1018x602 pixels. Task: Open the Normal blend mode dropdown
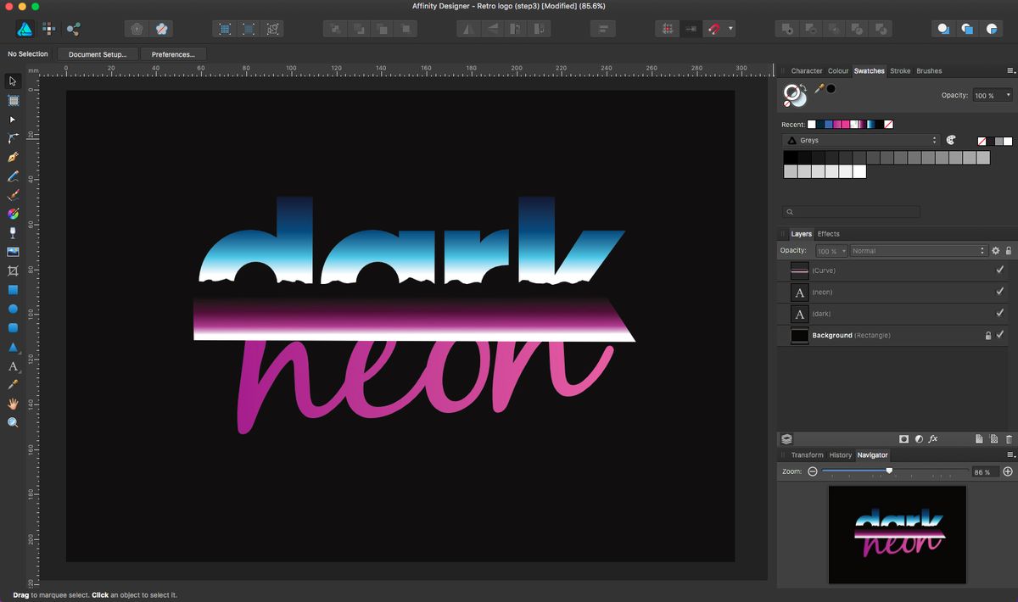(918, 250)
